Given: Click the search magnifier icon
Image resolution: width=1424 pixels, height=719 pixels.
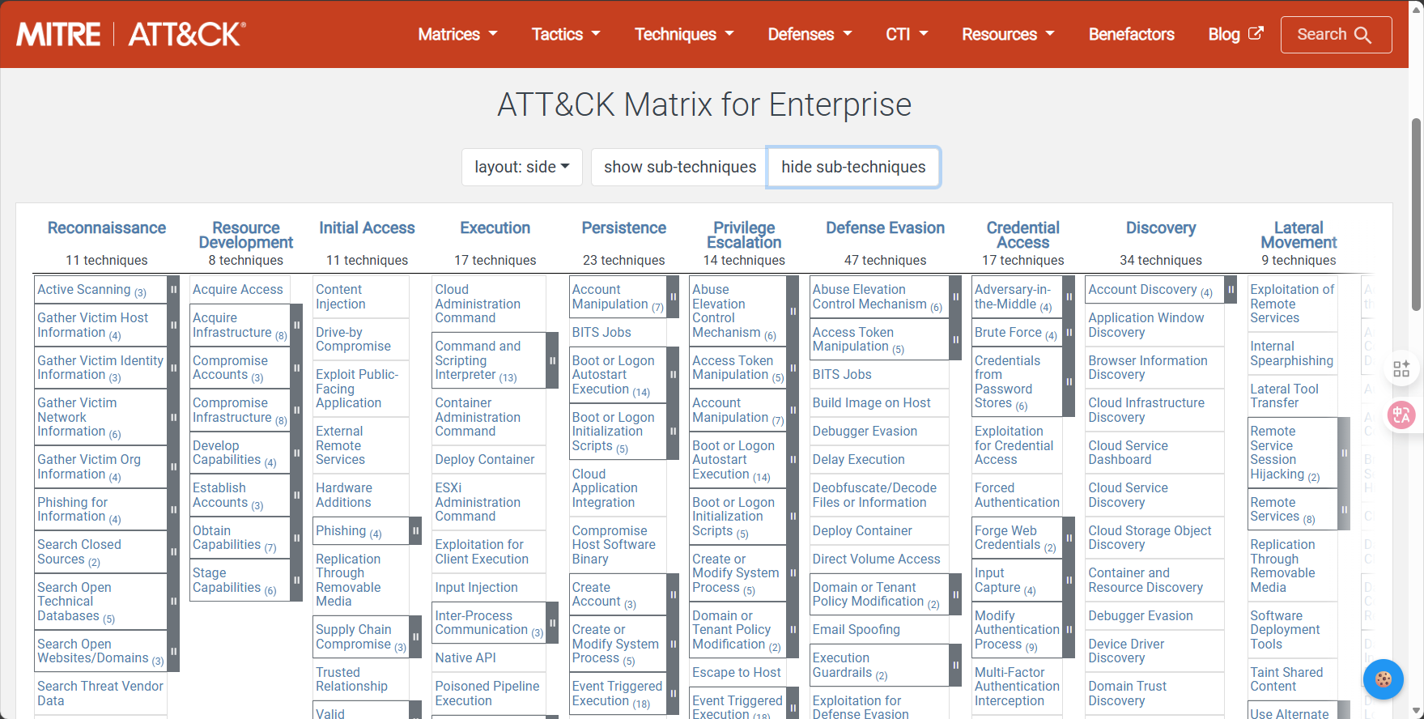Looking at the screenshot, I should pyautogui.click(x=1363, y=35).
